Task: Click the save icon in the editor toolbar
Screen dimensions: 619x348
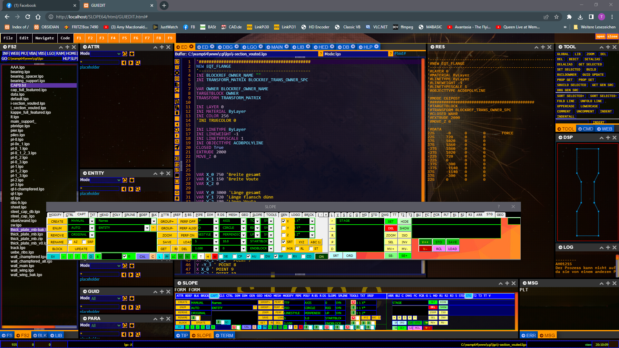Action: pos(177,67)
